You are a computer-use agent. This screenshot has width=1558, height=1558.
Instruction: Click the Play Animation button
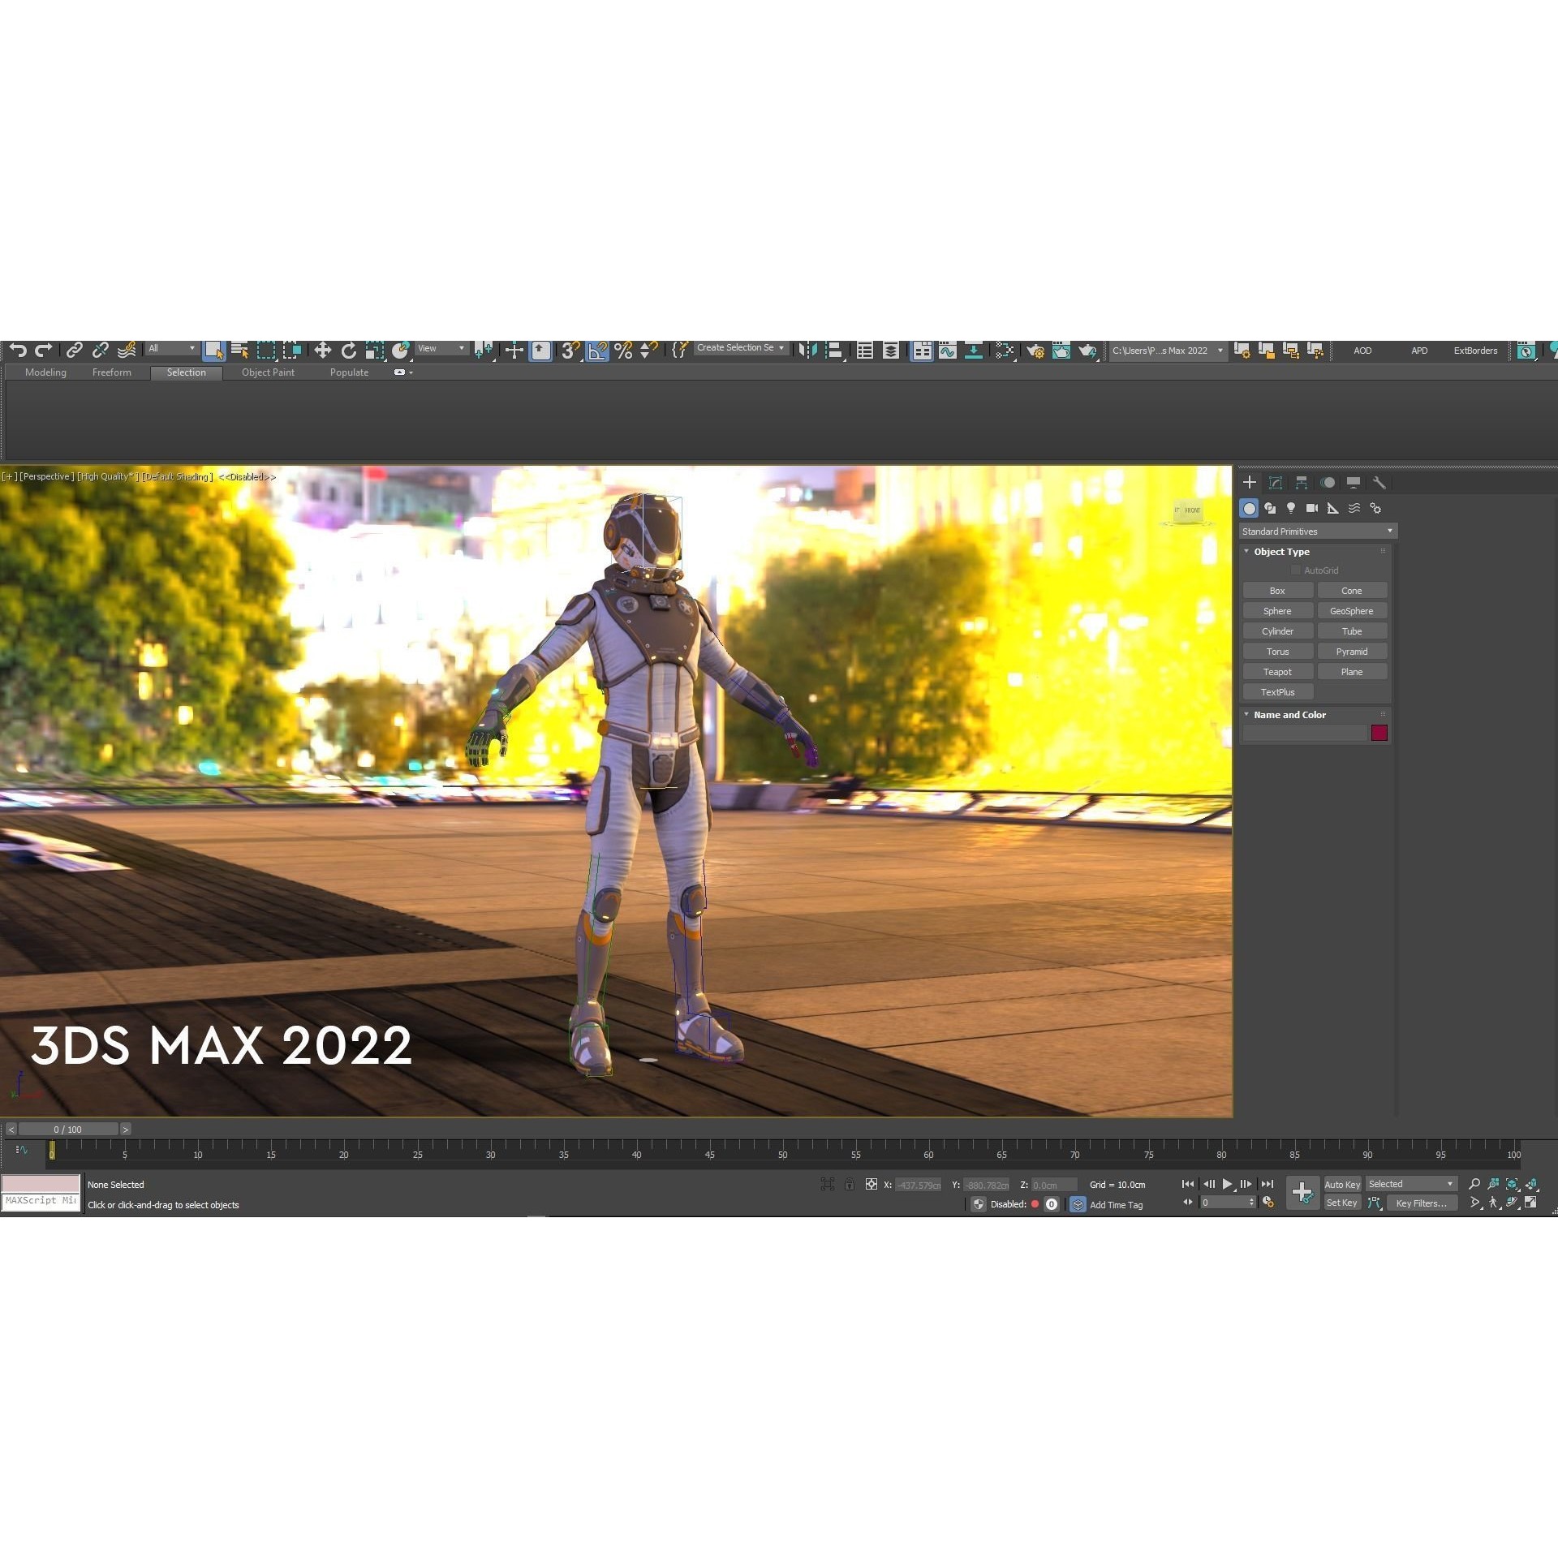tap(1227, 1184)
